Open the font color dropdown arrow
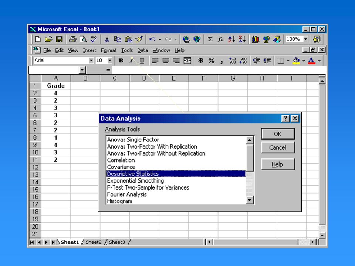Image resolution: width=355 pixels, height=266 pixels. [319, 61]
